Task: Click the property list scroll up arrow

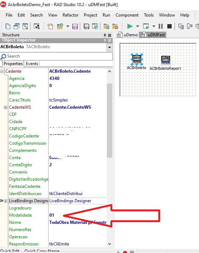Action: click(x=110, y=71)
